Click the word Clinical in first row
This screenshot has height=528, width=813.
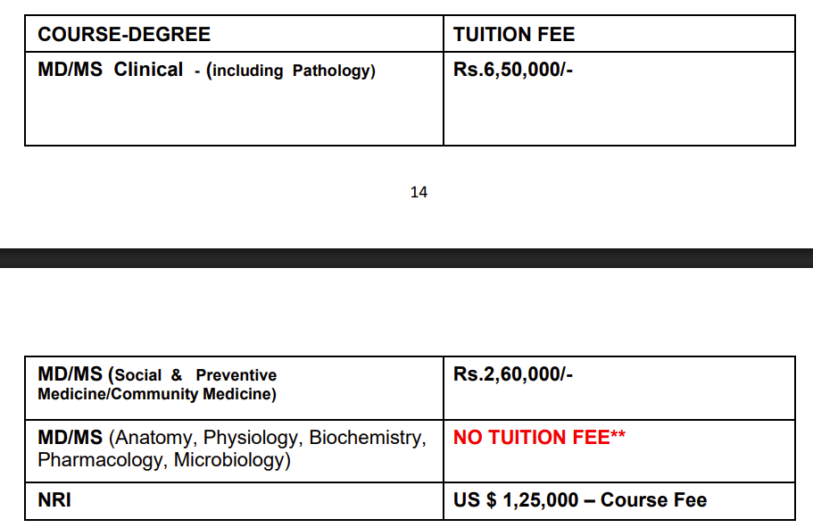pos(148,70)
